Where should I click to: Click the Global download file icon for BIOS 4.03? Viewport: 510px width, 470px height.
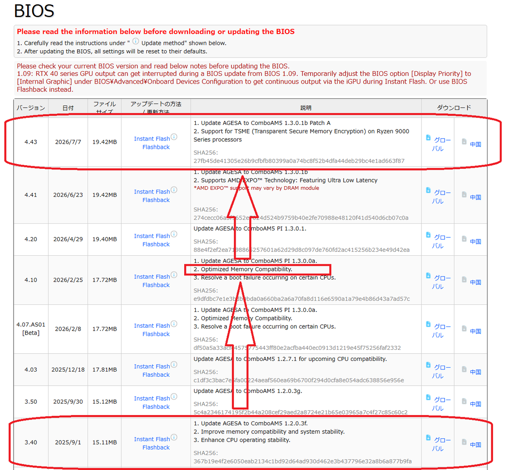428,365
